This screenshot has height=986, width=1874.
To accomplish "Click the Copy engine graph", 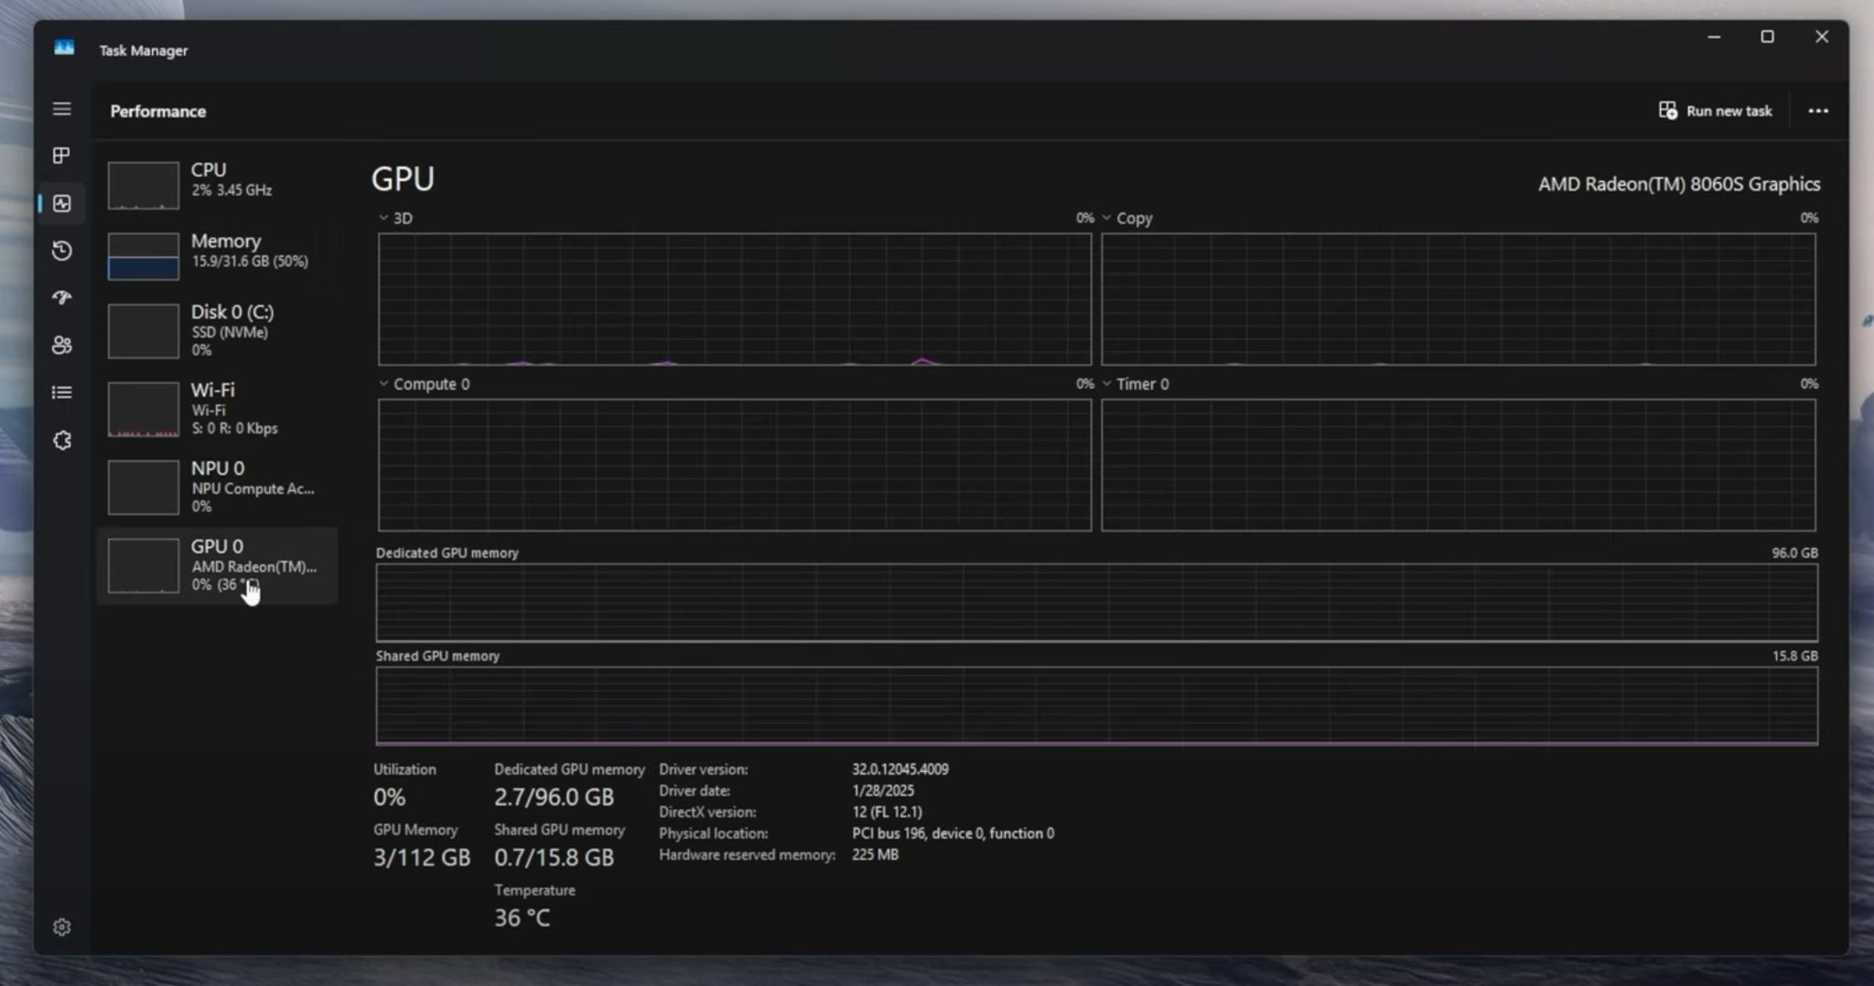I will point(1459,299).
